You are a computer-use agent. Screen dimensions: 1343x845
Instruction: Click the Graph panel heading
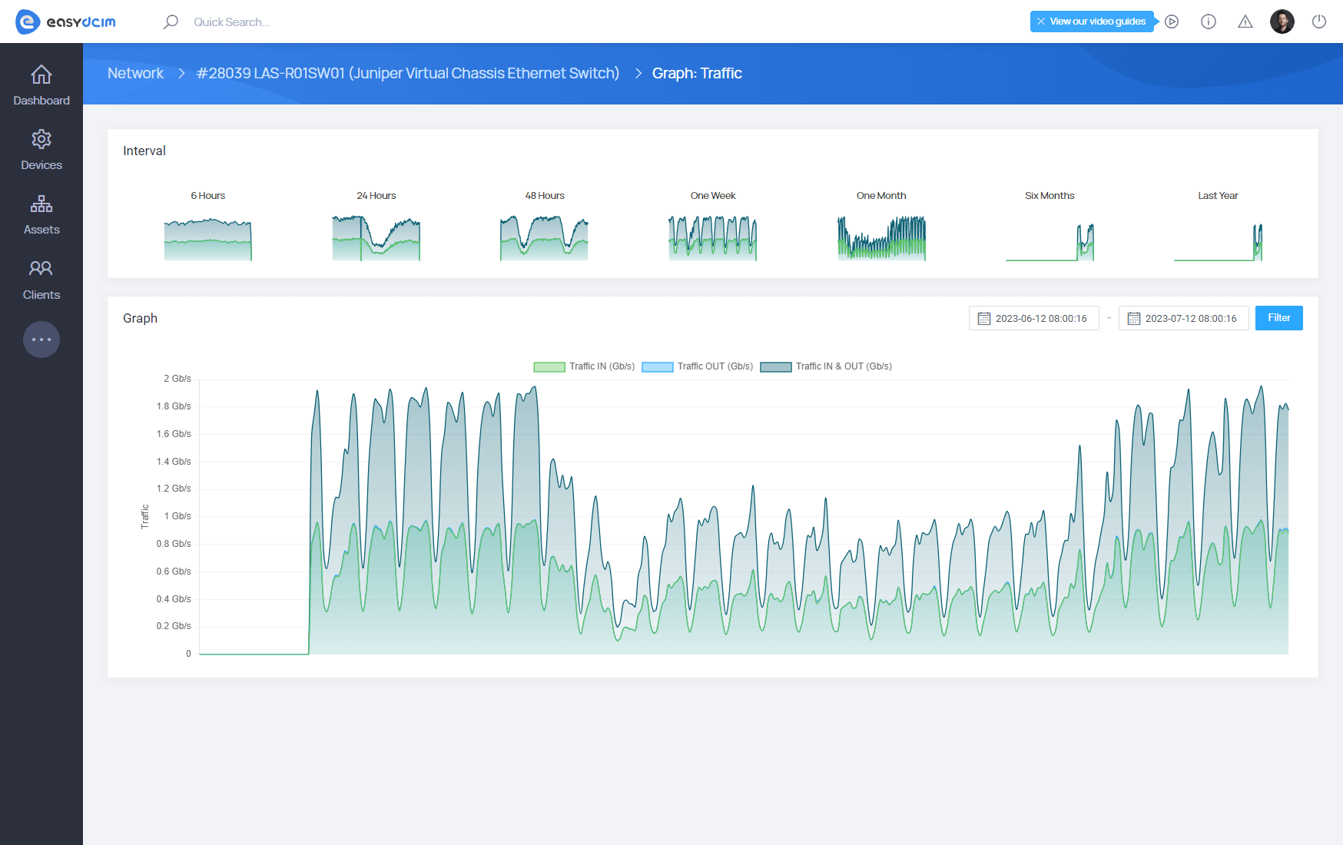coord(140,318)
